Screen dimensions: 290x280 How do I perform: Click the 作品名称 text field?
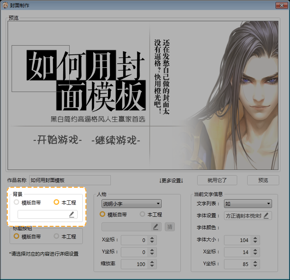click(x=70, y=180)
